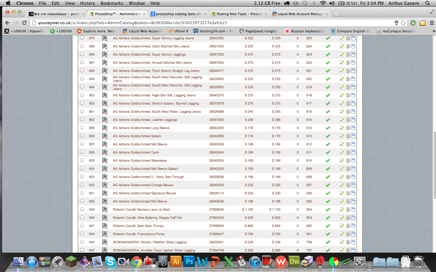This screenshot has width=436, height=272.
Task: Open a new tab button
Action: (x=336, y=14)
